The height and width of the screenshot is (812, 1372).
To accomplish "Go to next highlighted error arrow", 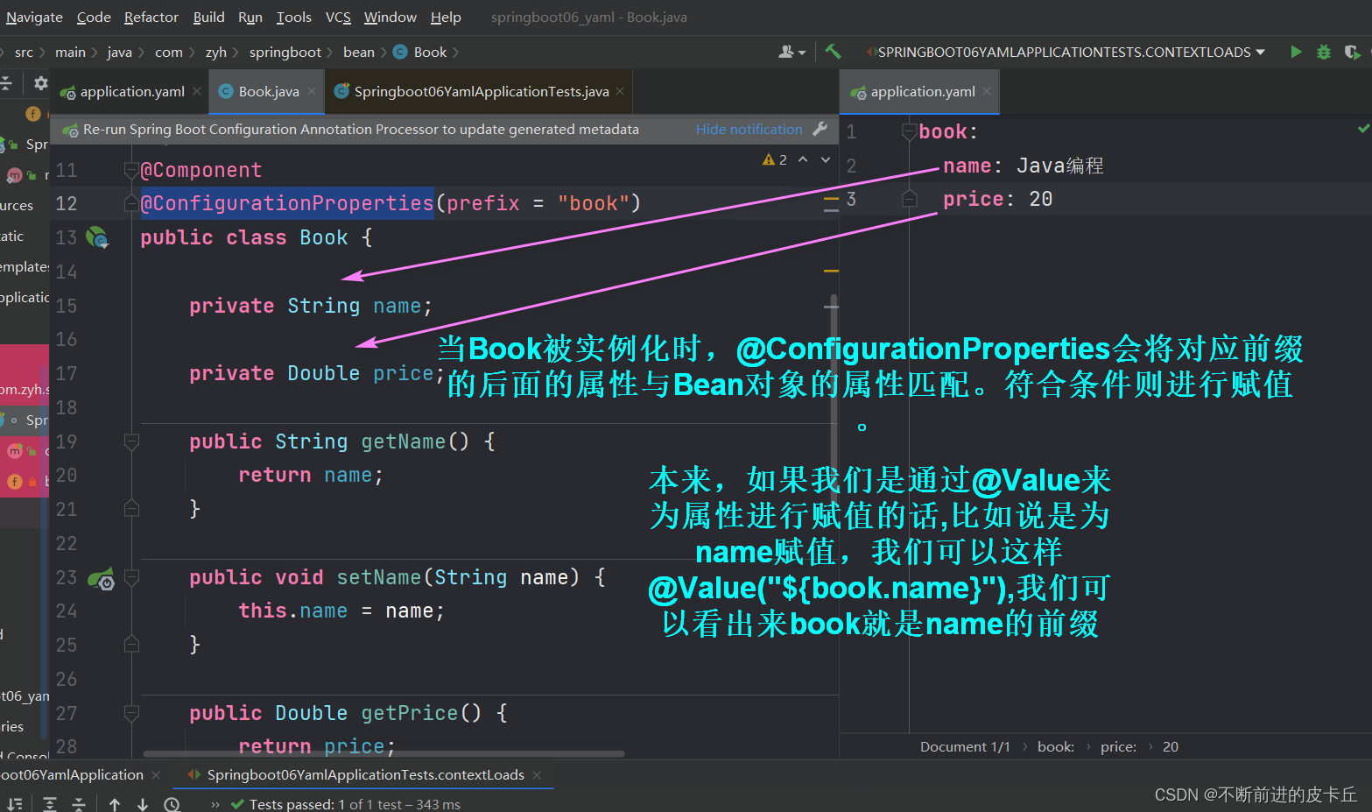I will click(826, 159).
